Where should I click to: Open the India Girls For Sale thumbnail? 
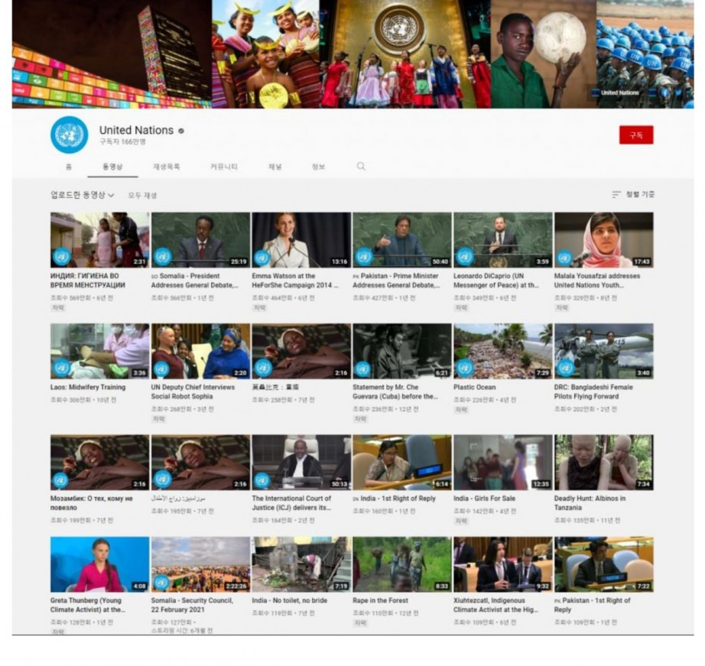click(x=502, y=463)
